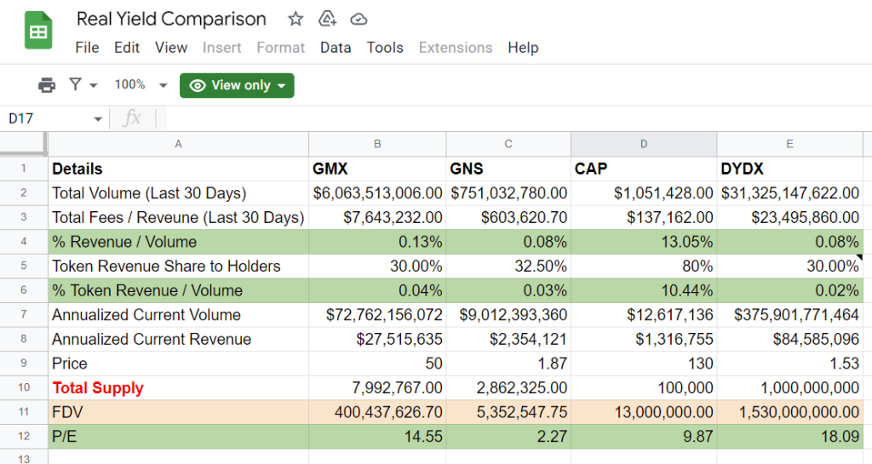872x464 pixels.
Task: Select row 4 header
Action: [x=23, y=242]
